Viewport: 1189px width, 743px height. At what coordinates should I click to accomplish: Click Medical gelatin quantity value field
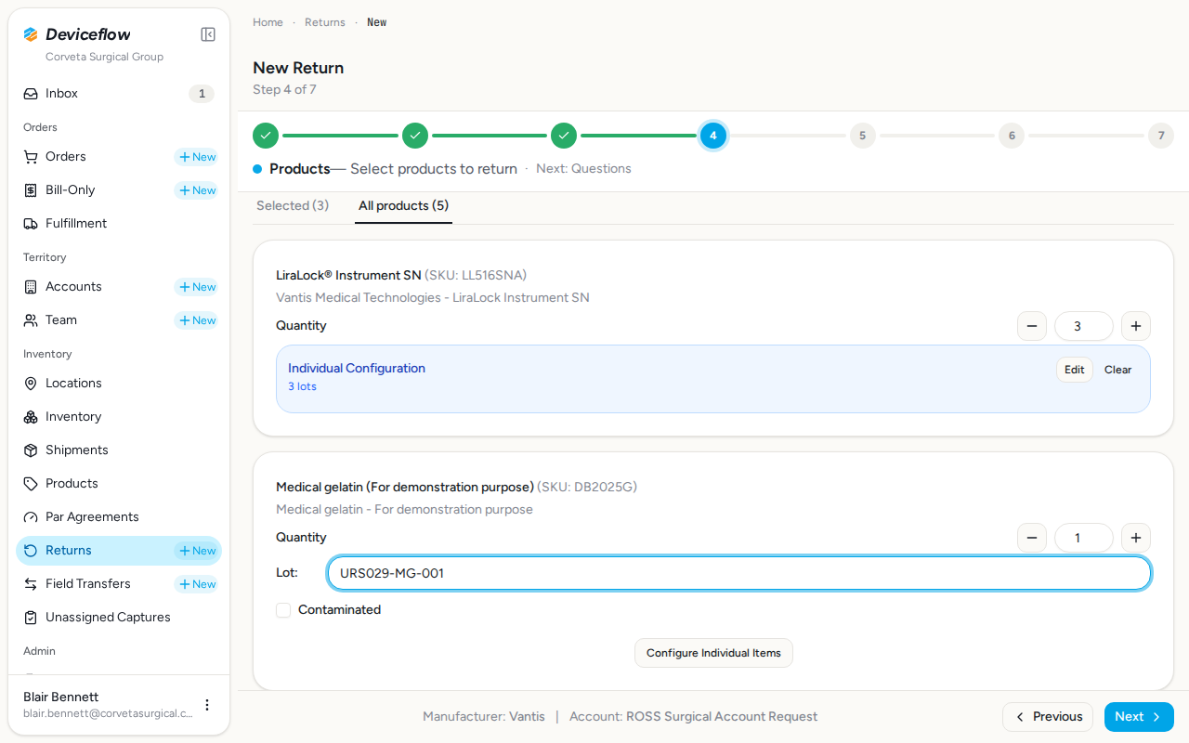pyautogui.click(x=1084, y=538)
